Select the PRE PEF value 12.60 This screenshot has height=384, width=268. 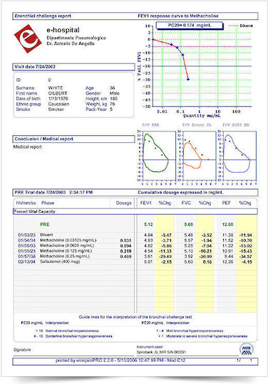click(228, 224)
